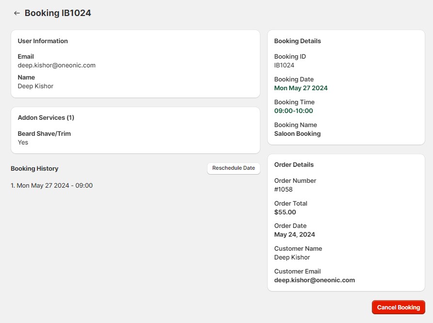
Task: Select the user email deep.kishor@oneonic.com
Action: pos(57,65)
